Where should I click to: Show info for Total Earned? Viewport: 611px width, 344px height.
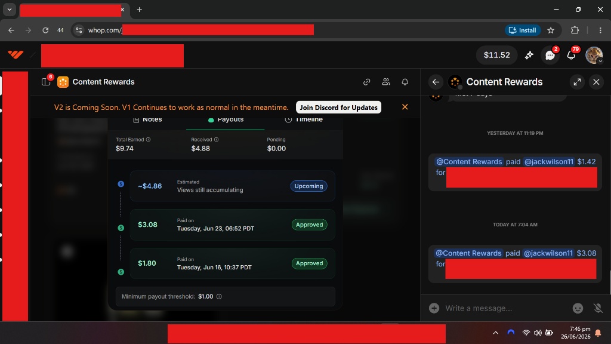pos(148,139)
